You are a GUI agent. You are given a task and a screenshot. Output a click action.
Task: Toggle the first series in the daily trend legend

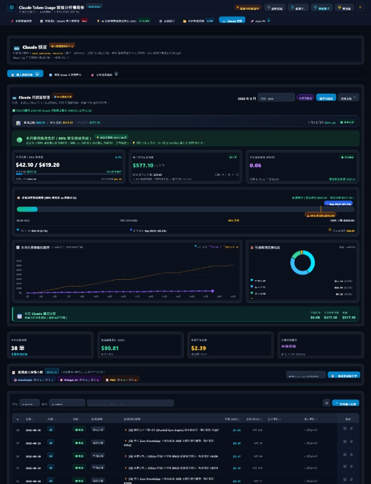201,247
